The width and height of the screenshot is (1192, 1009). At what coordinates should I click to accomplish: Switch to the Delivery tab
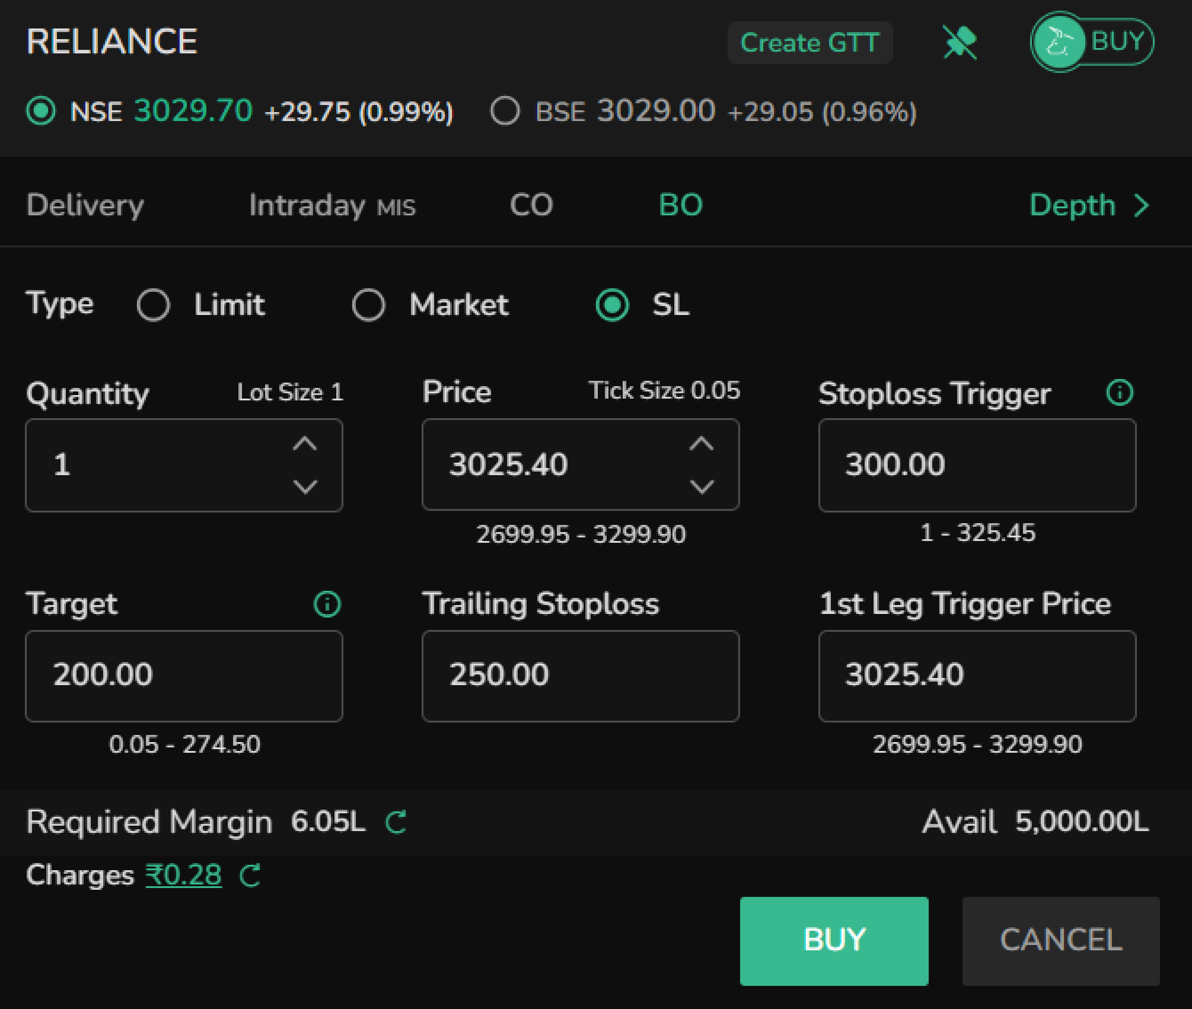(x=85, y=205)
